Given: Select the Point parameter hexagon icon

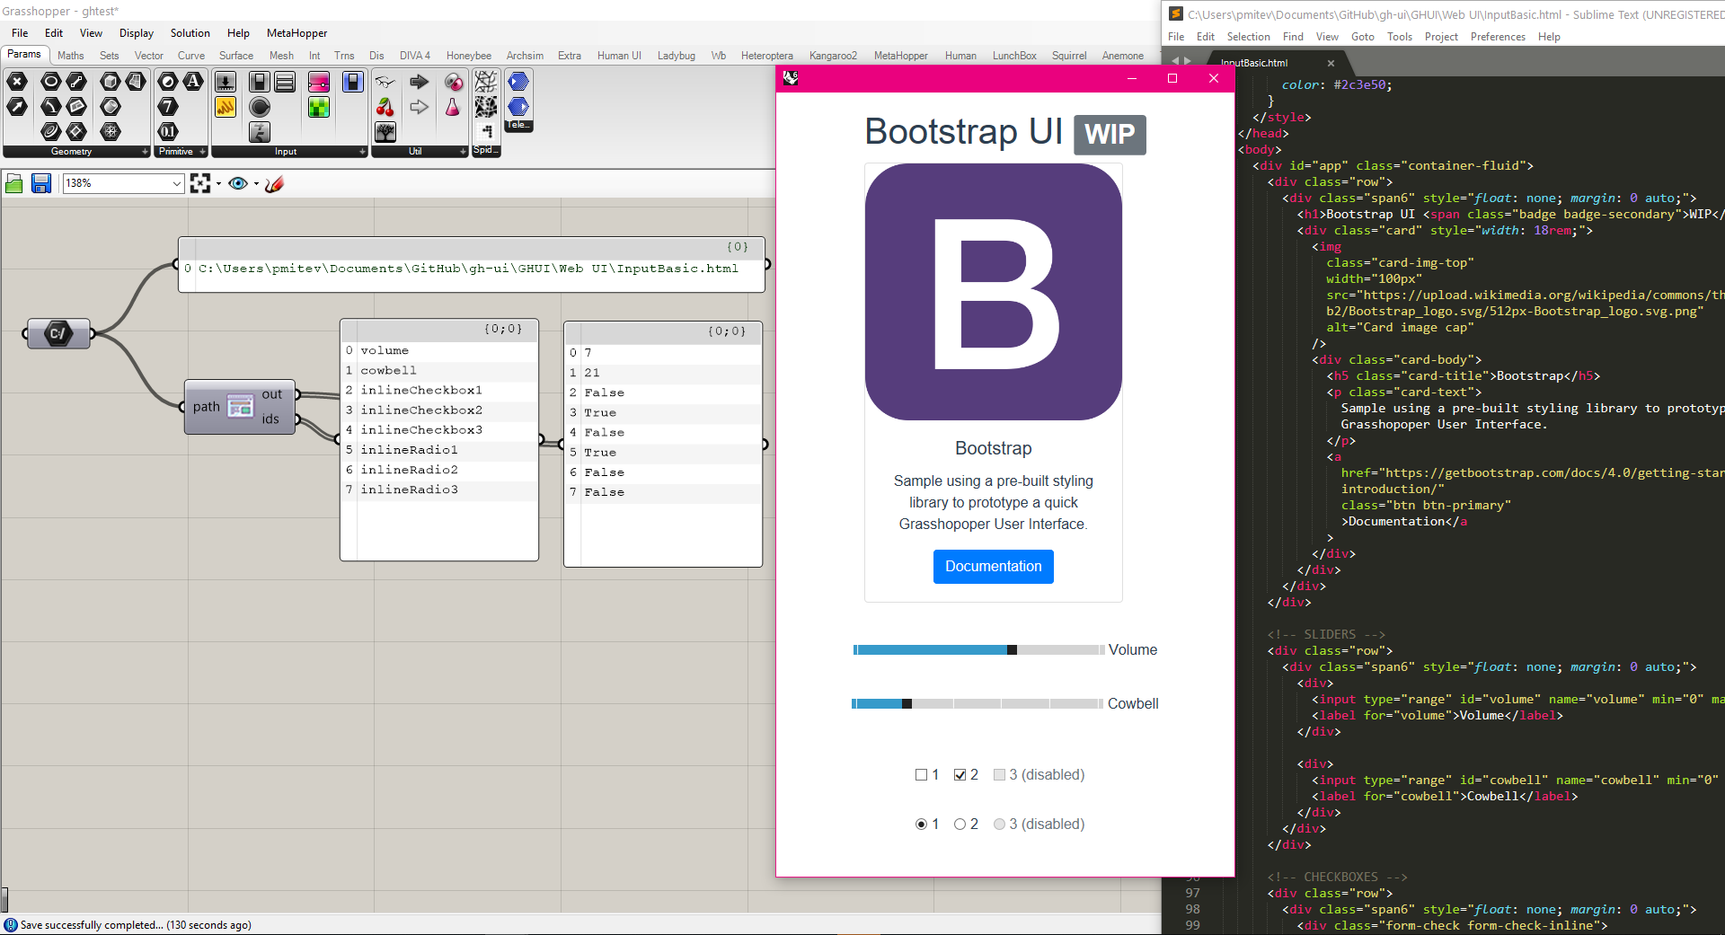Looking at the screenshot, I should [17, 81].
